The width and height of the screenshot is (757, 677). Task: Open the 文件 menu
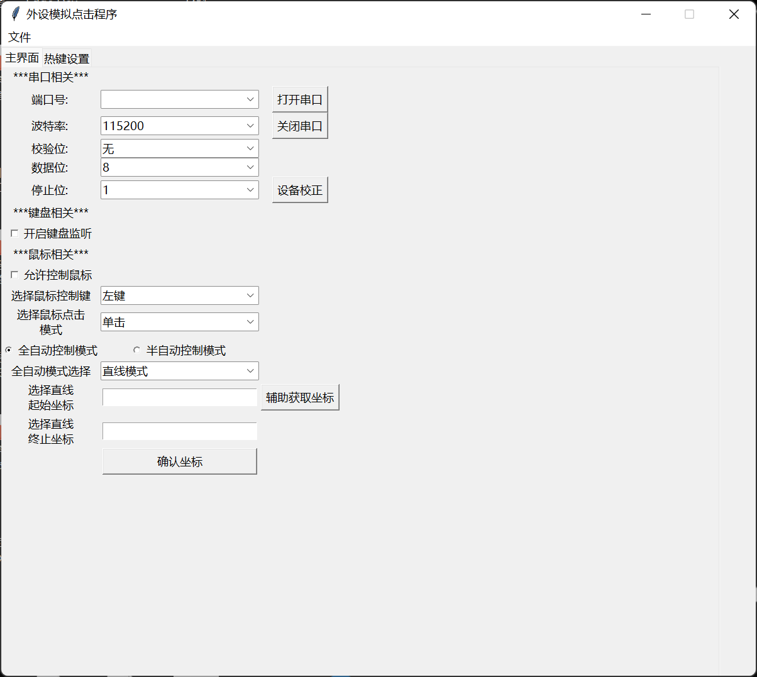click(19, 37)
